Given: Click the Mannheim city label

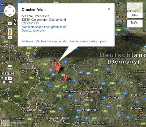Looking at the screenshot, I should [x=92, y=110].
